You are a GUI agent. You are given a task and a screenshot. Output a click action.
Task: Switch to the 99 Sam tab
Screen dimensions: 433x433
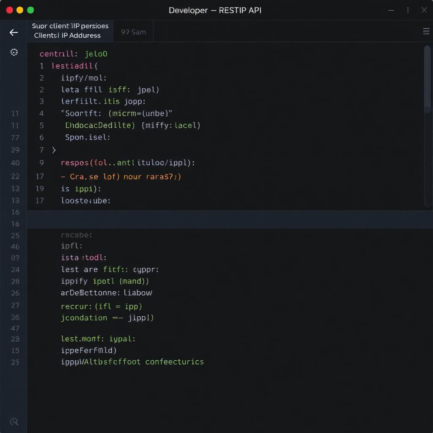pos(133,32)
